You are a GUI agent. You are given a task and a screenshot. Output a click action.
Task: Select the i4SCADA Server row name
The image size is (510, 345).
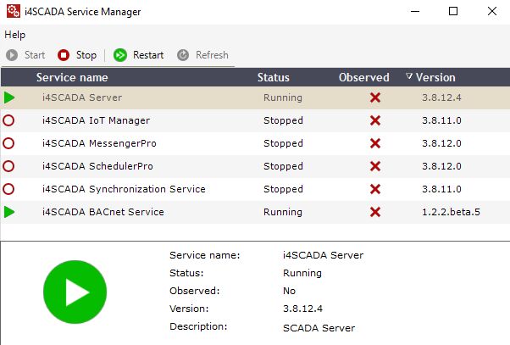(x=82, y=97)
